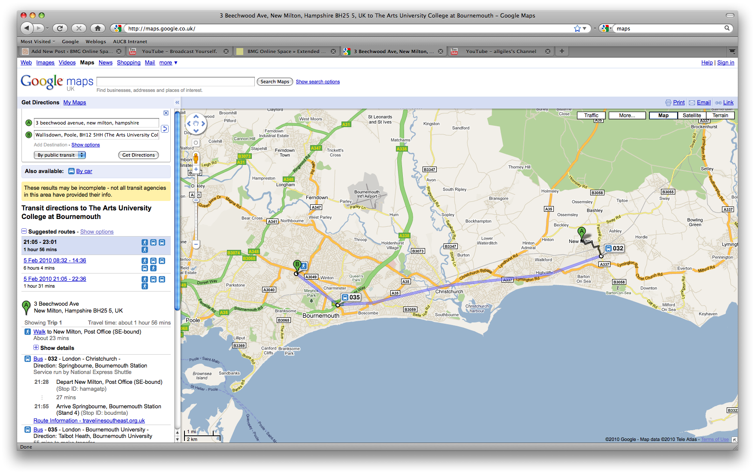Open the list all tabs dropdown
Screen dimensions: 755x474
732,51
